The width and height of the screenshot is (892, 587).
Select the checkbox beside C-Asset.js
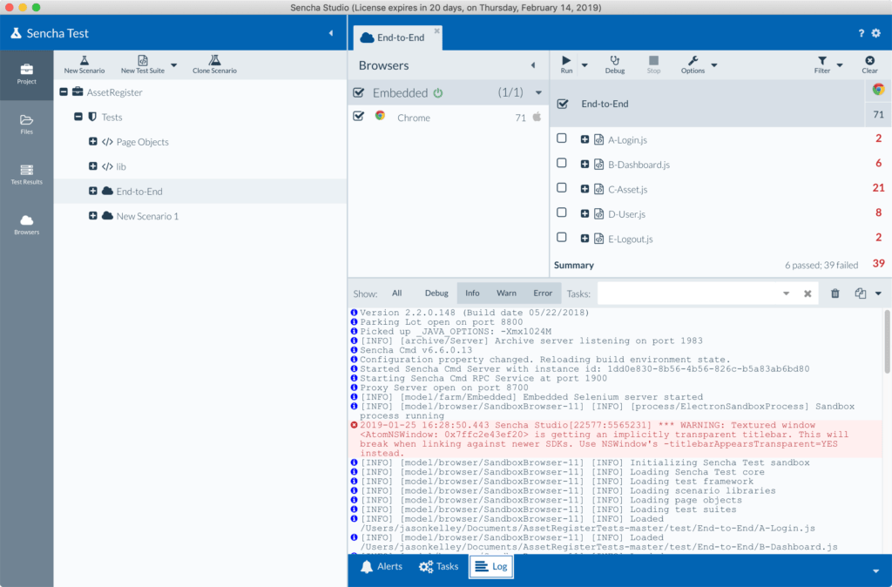pos(562,189)
